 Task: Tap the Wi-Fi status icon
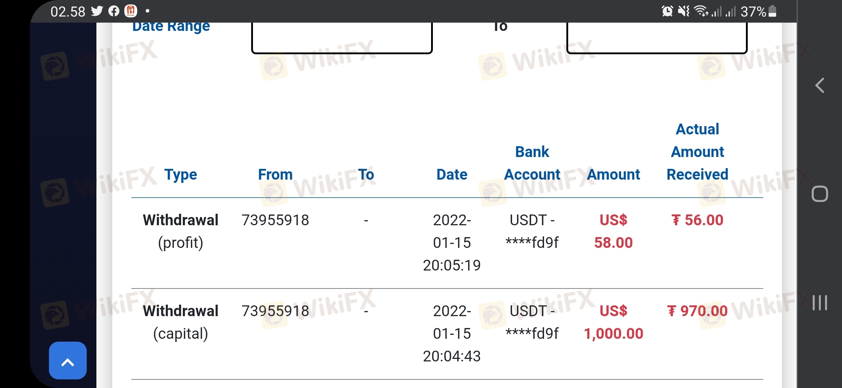[x=701, y=11]
